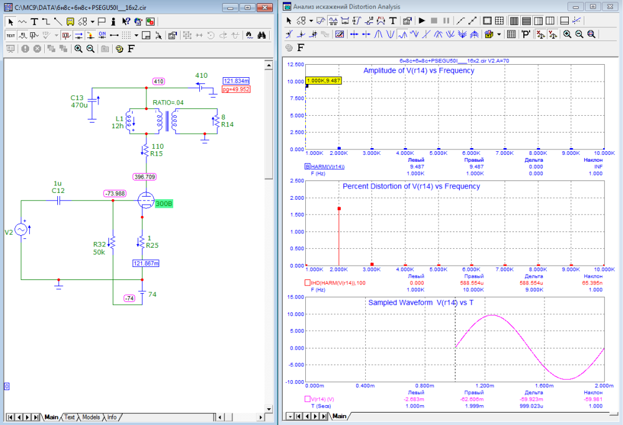Toggle V(r14) (V) magenta trace checkbox
This screenshot has height=425, width=623.
tap(307, 399)
